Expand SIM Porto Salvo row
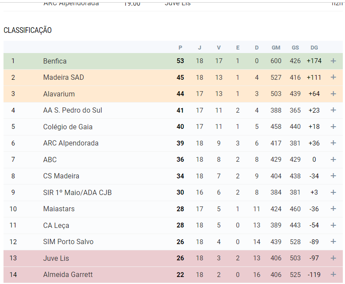Screen dimensions: 345x284 click(x=333, y=242)
